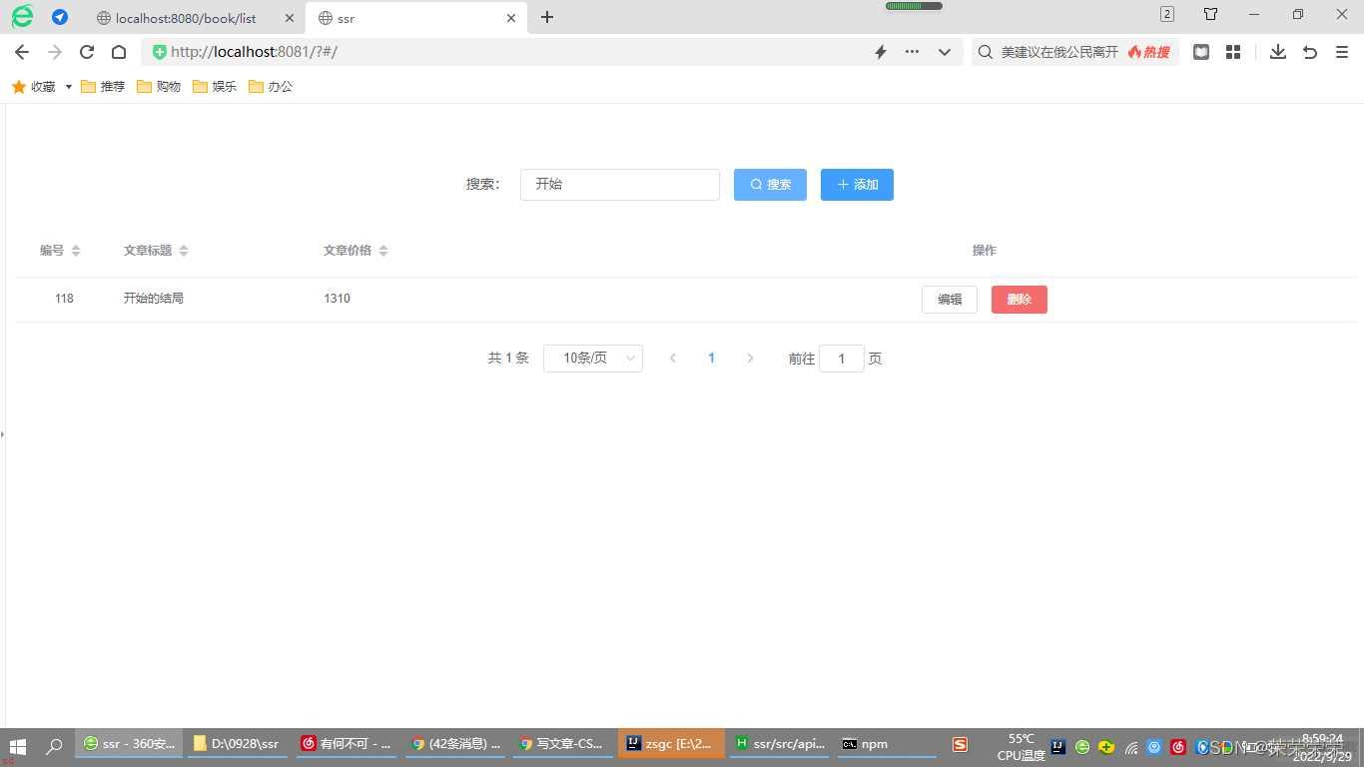1364x767 pixels.
Task: Expand the address bar dropdown chevron
Action: (x=945, y=52)
